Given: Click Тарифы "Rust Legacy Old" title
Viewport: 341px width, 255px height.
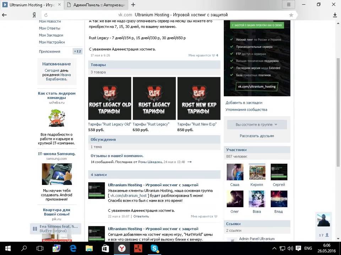Looking at the screenshot, I should (x=109, y=124).
